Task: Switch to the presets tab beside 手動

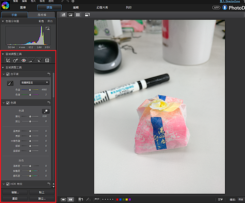Action: 42,15
